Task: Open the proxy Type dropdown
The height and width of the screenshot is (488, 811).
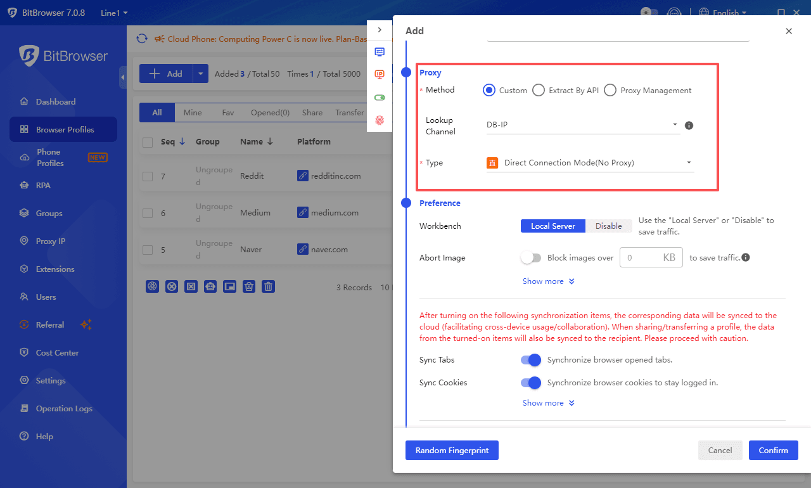Action: (x=589, y=163)
